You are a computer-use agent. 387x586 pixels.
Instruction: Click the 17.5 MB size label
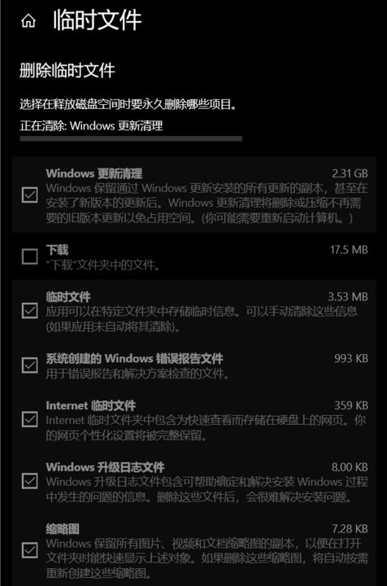tap(349, 250)
